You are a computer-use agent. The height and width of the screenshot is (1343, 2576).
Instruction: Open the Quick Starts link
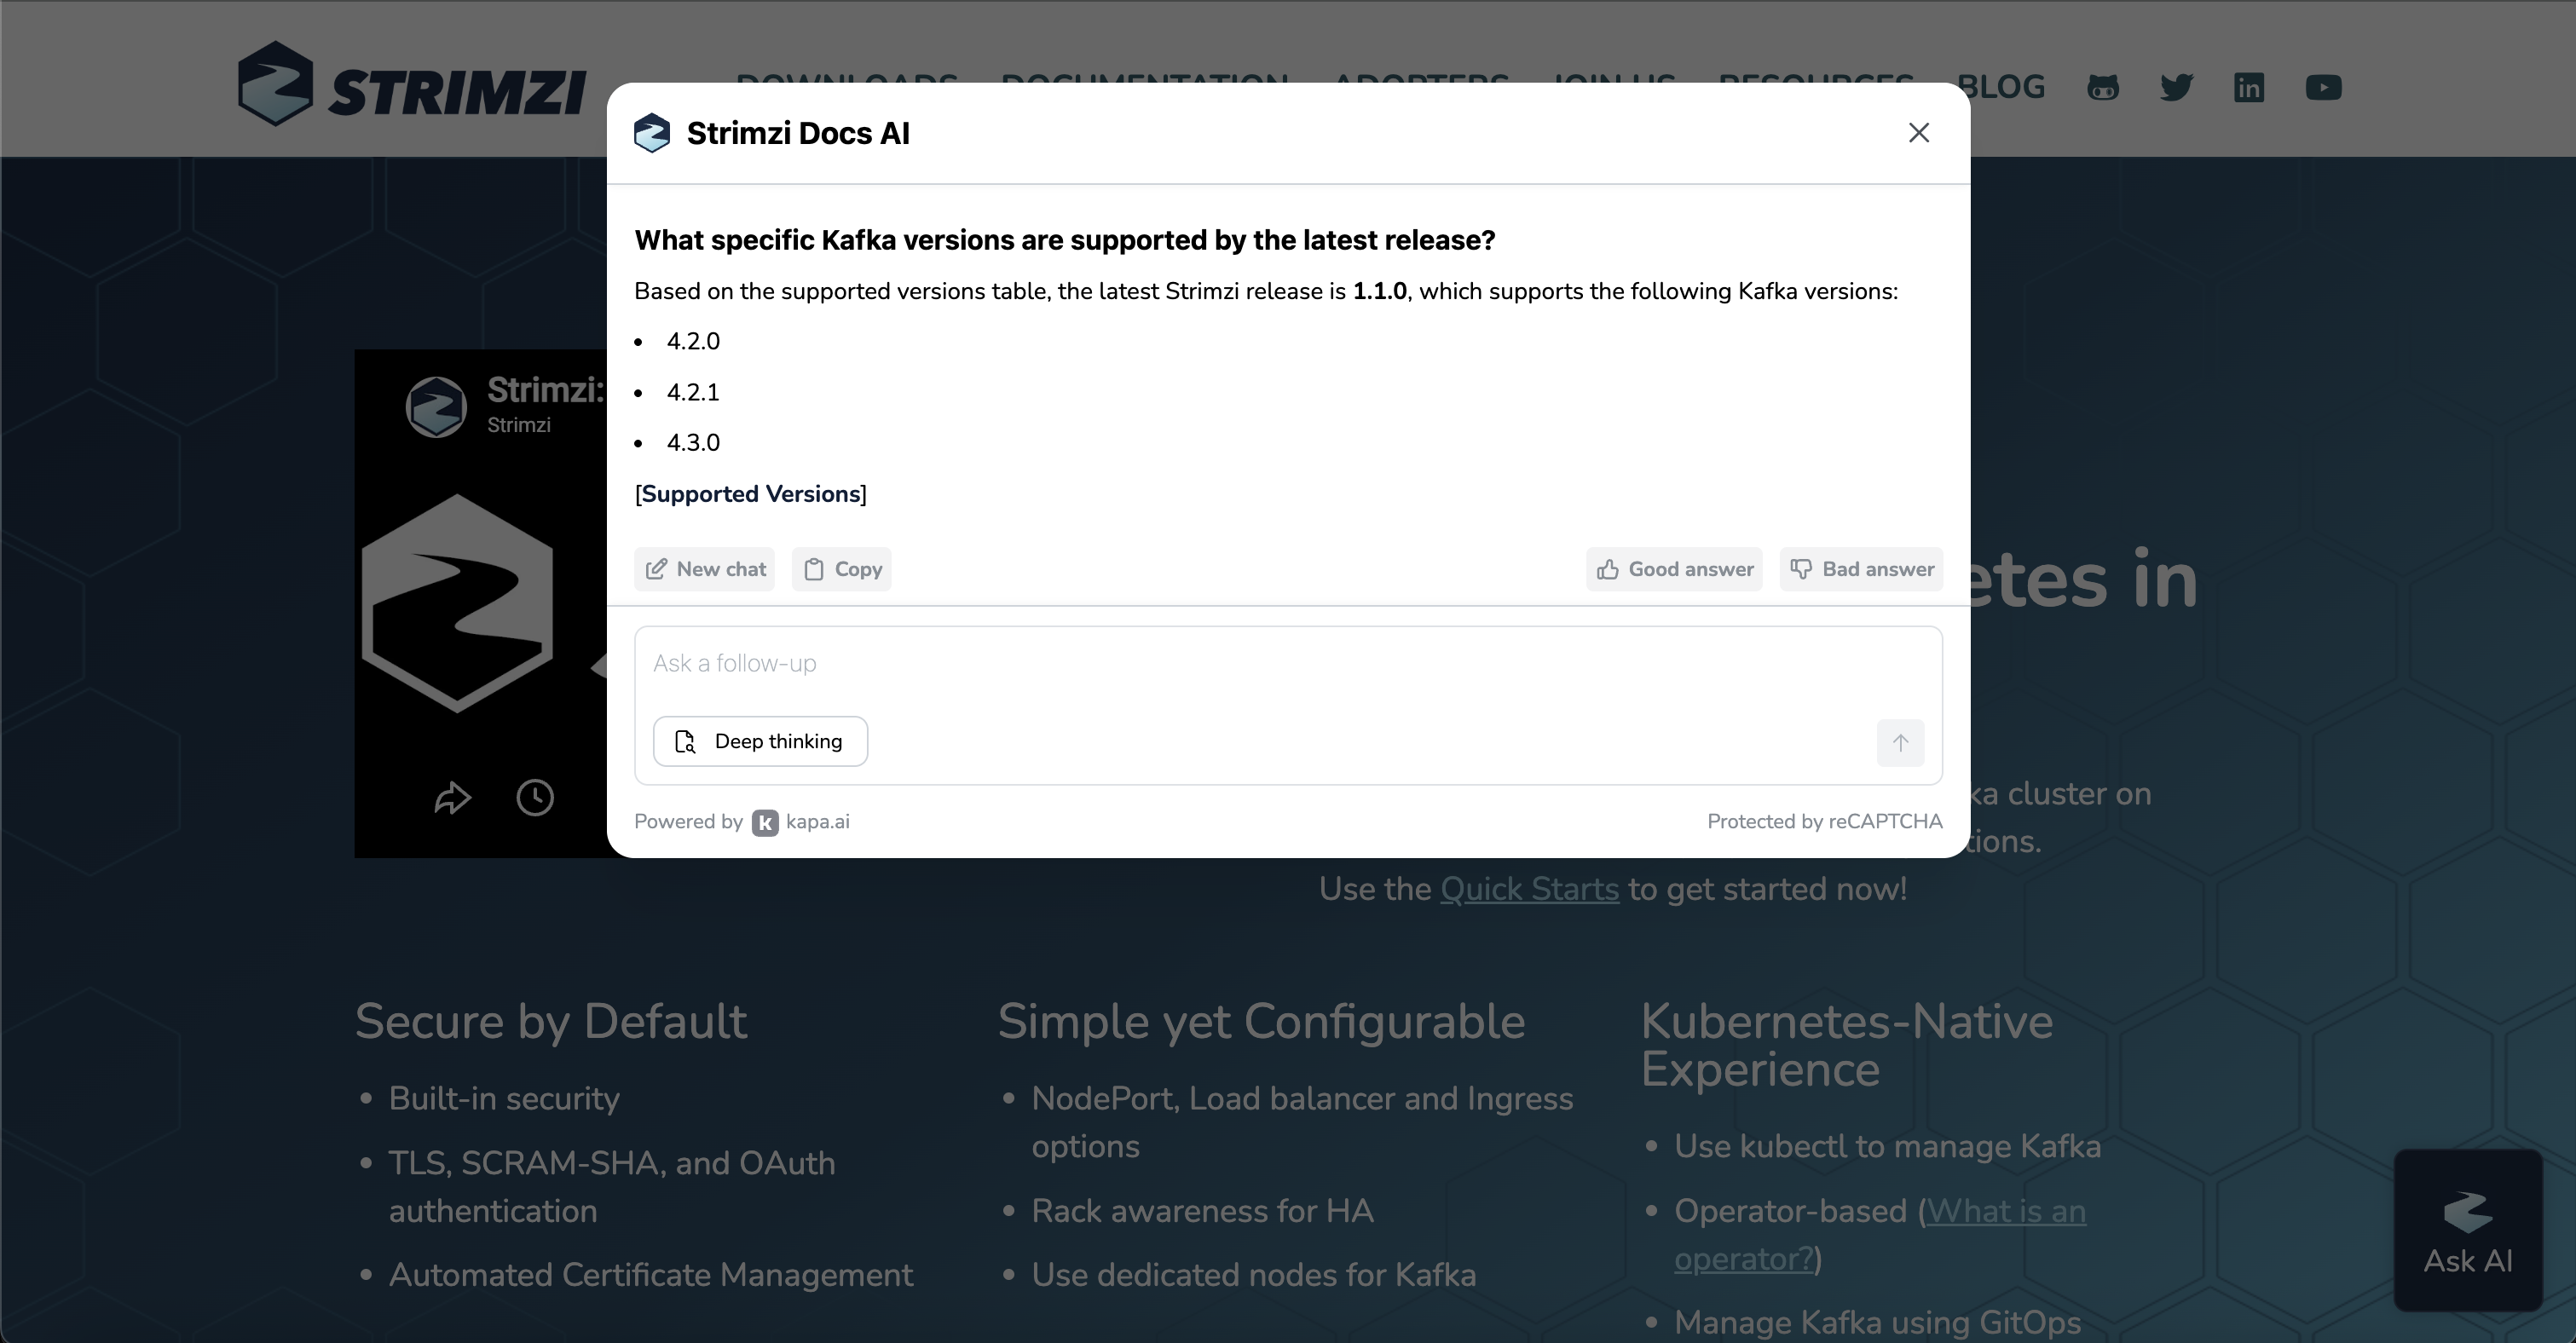coord(1529,889)
